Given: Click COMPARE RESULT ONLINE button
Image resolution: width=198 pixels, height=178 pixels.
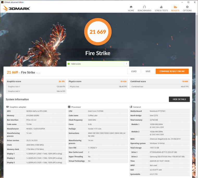Looking at the screenshot, I should pyautogui.click(x=172, y=71).
